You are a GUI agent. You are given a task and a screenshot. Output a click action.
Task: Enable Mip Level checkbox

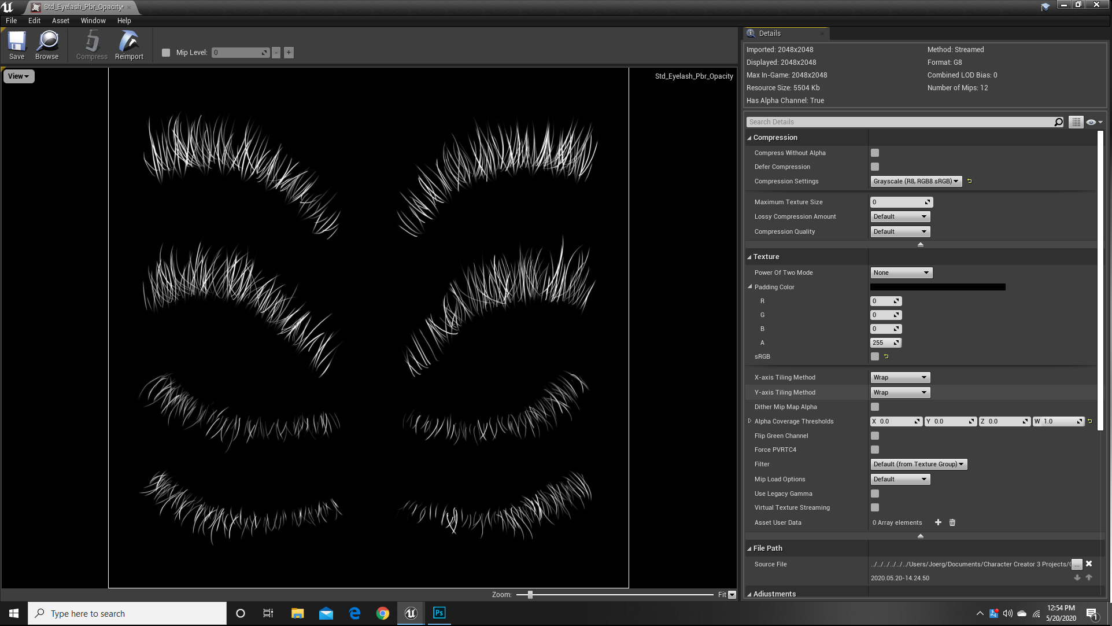pos(166,53)
